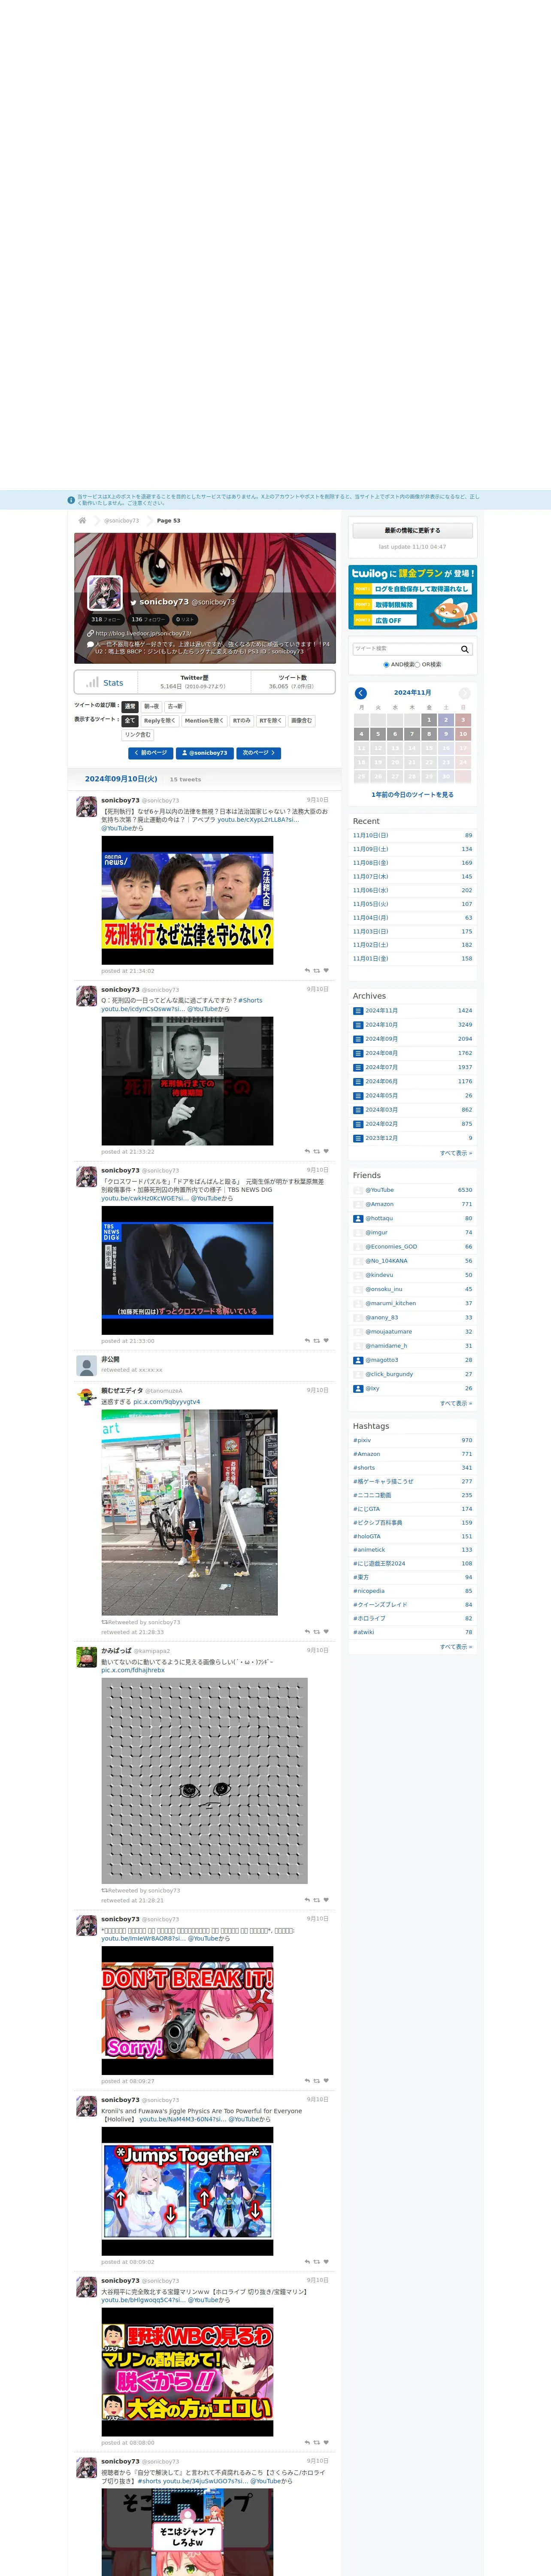The width and height of the screenshot is (551, 2576).
Task: Select calendar day 8
Action: (x=429, y=734)
